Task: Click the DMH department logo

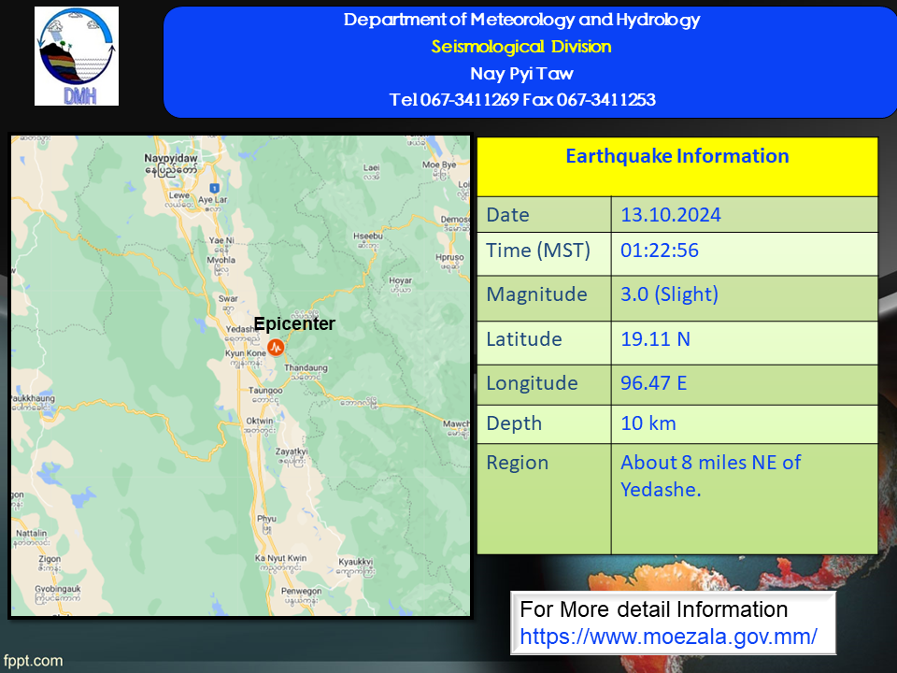Action: coord(77,56)
